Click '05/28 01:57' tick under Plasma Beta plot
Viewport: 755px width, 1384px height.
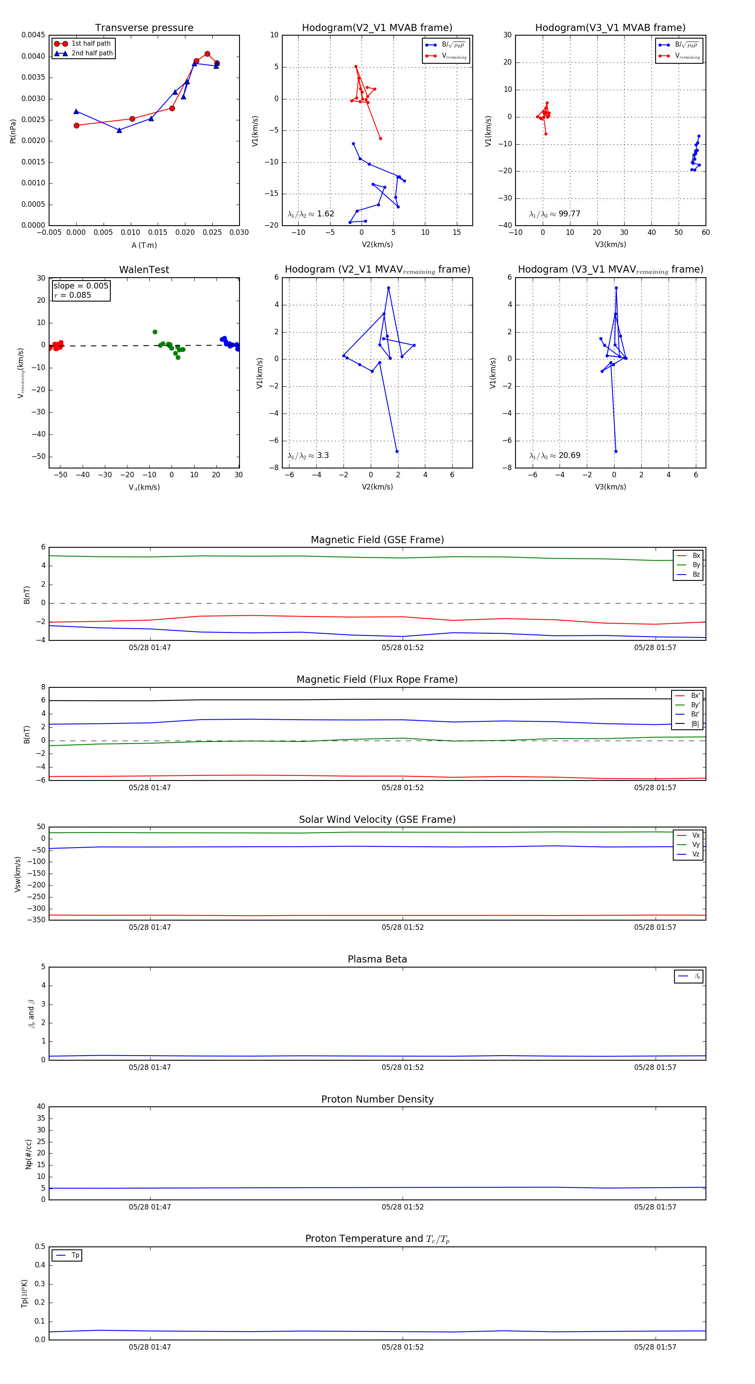click(x=655, y=1067)
